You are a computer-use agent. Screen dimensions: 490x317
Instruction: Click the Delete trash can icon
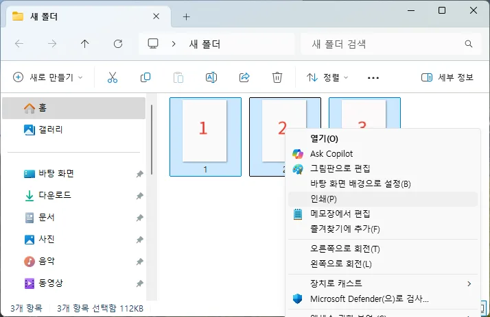click(x=277, y=77)
